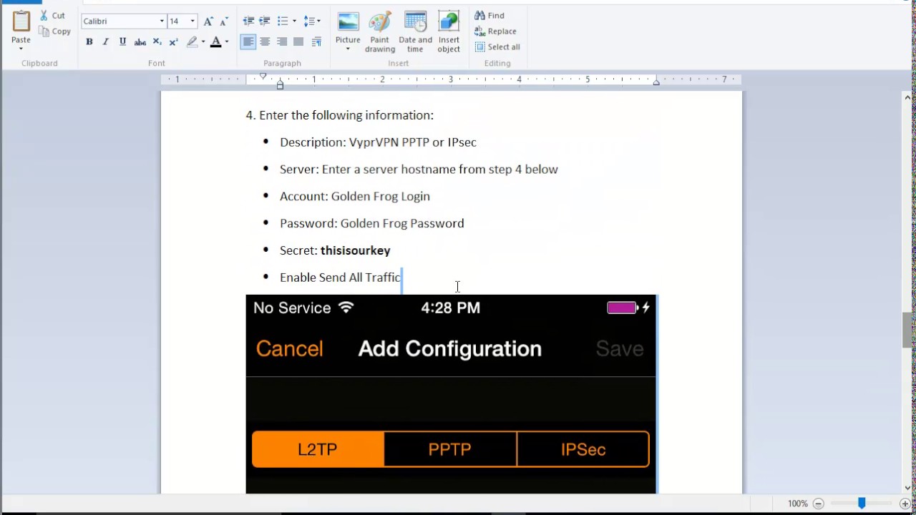
Task: Click the zoom out minus button
Action: [x=819, y=504]
